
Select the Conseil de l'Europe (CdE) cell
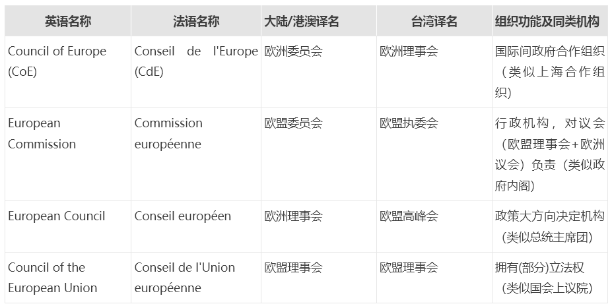click(x=196, y=61)
